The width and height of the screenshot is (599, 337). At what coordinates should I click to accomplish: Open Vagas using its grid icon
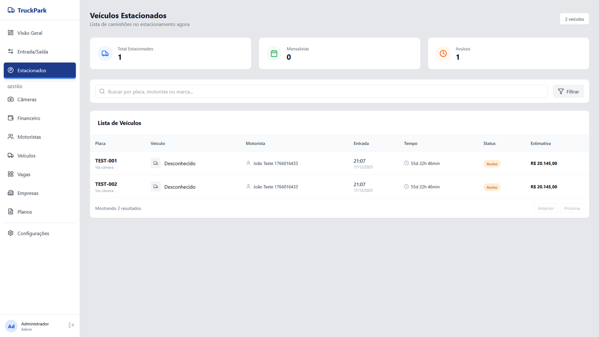pyautogui.click(x=10, y=174)
